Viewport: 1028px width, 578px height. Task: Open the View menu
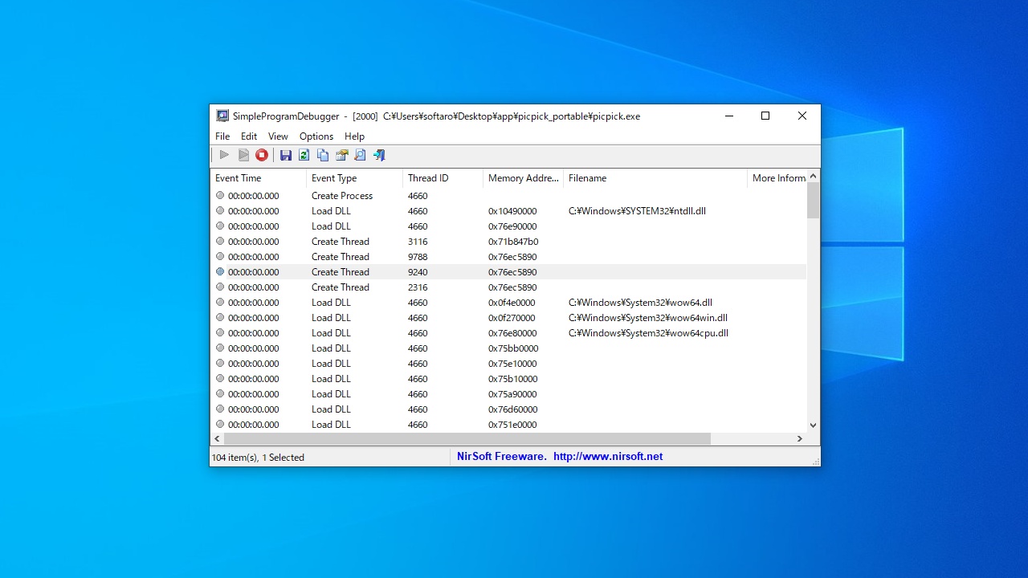(278, 136)
